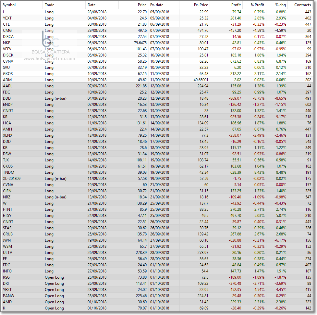Select the CMG symbol cell
This screenshot has height=315, width=317.
(x=7, y=30)
